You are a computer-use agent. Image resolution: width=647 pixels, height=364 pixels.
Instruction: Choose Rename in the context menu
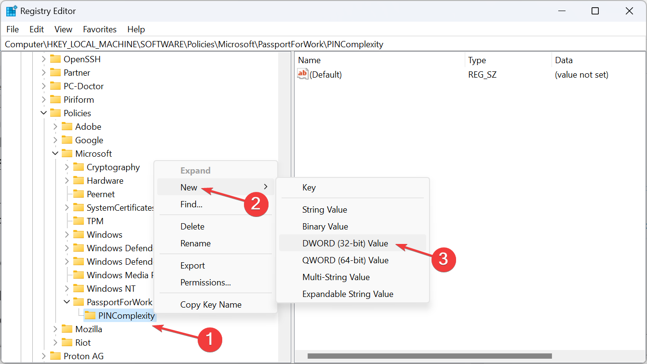coord(216,243)
